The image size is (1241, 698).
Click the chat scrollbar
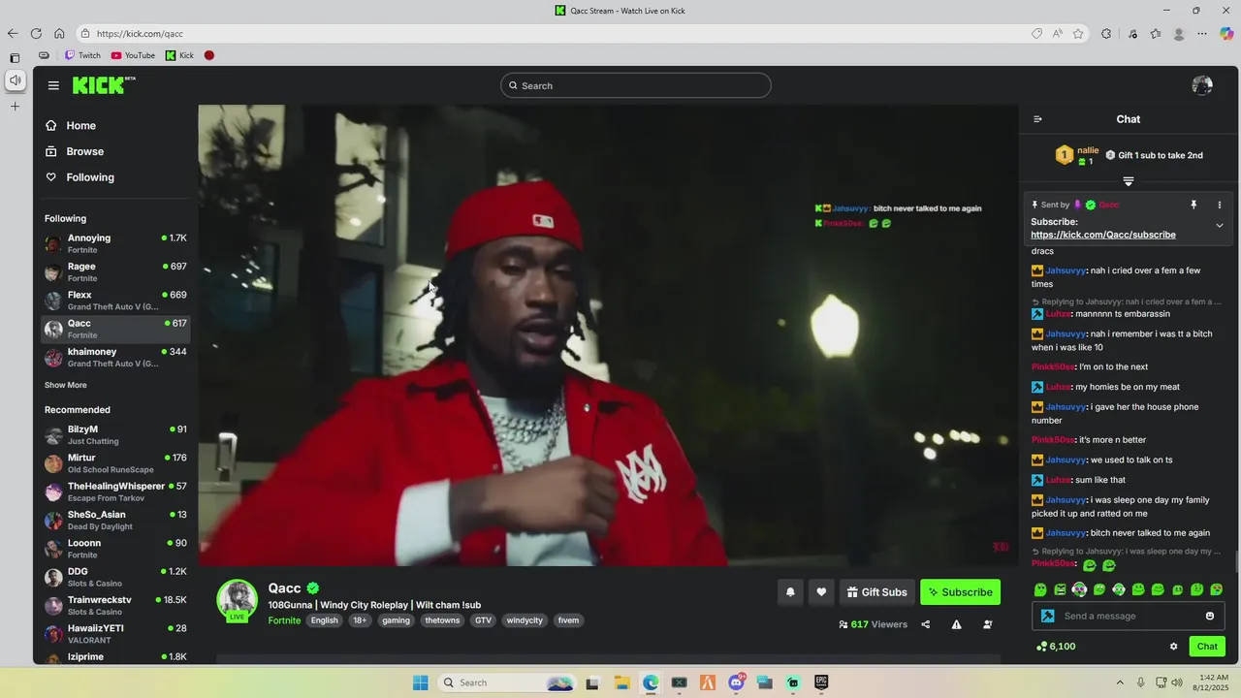1236,559
